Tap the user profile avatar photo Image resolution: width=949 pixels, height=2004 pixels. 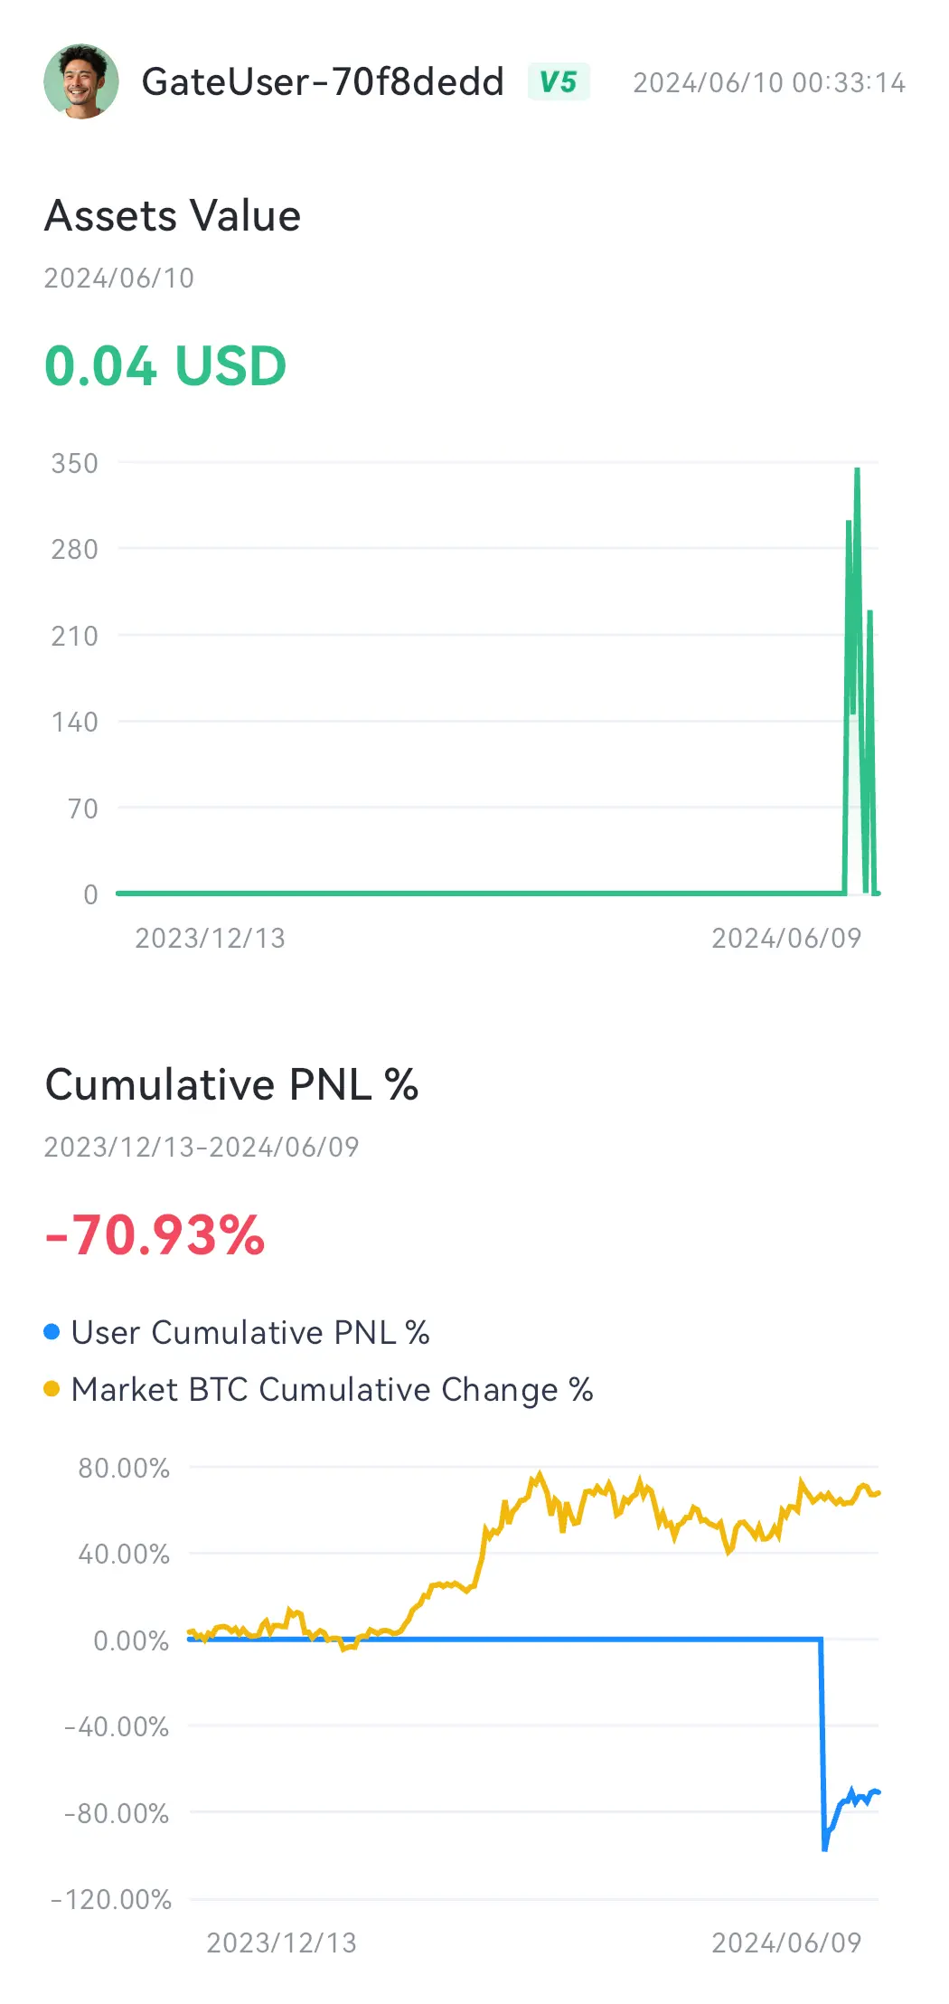[x=81, y=82]
